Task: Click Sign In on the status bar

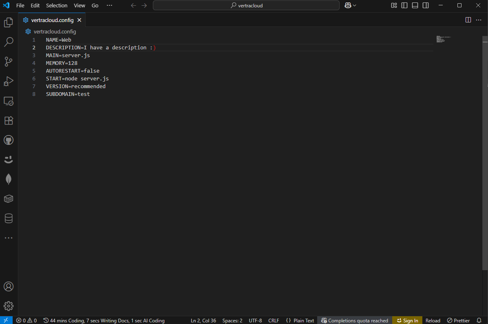Action: 407,320
